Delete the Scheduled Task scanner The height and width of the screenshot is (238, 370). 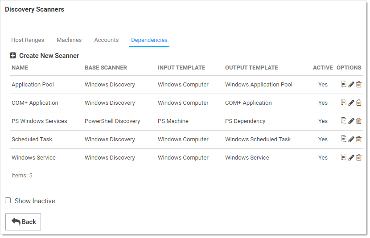(359, 140)
